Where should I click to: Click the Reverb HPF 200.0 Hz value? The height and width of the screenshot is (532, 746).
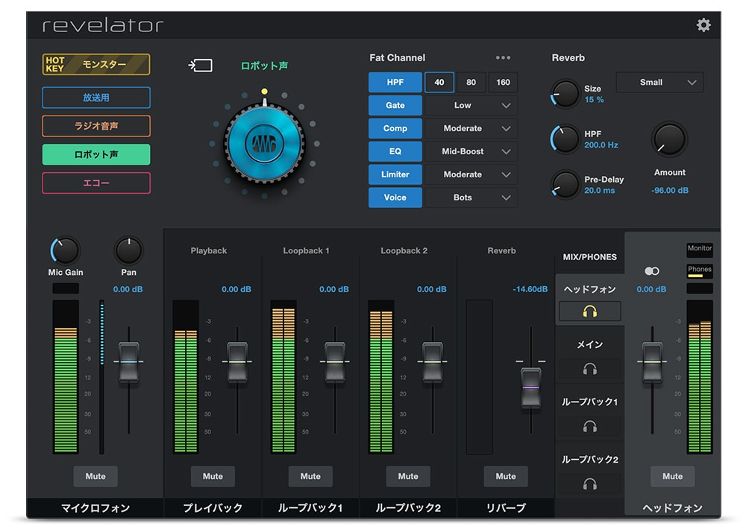click(x=601, y=145)
